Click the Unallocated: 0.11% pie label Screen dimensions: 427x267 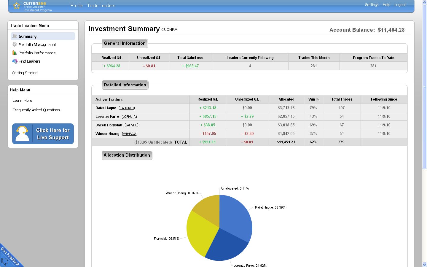point(235,188)
